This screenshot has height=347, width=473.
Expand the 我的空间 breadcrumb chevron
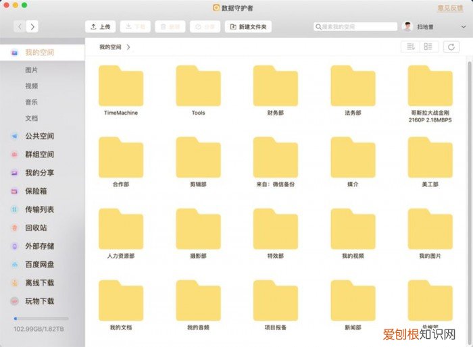[x=128, y=47]
